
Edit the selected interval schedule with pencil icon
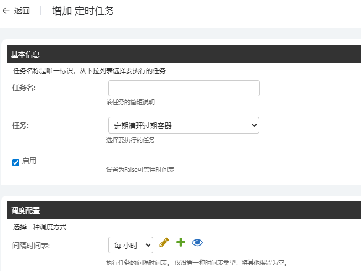[x=164, y=243]
